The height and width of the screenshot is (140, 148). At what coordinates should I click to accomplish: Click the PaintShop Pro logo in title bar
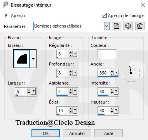click(6, 5)
